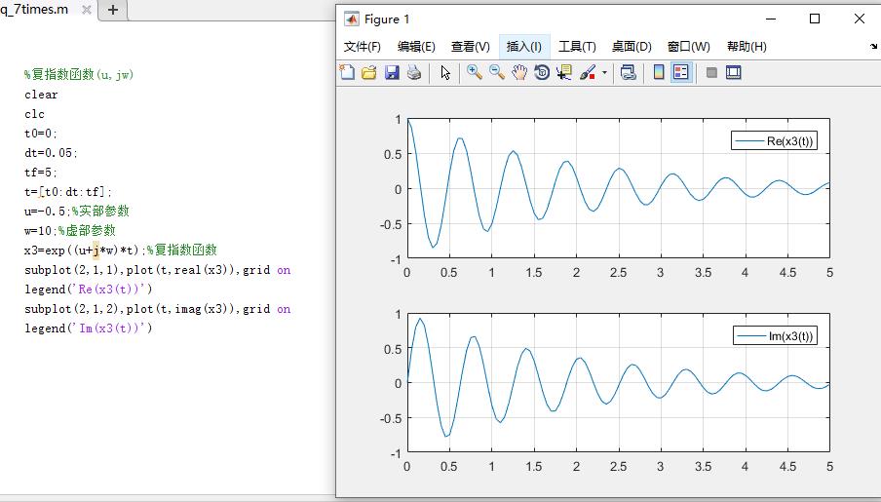The height and width of the screenshot is (502, 881).
Task: Click the New Figure icon
Action: (x=347, y=72)
